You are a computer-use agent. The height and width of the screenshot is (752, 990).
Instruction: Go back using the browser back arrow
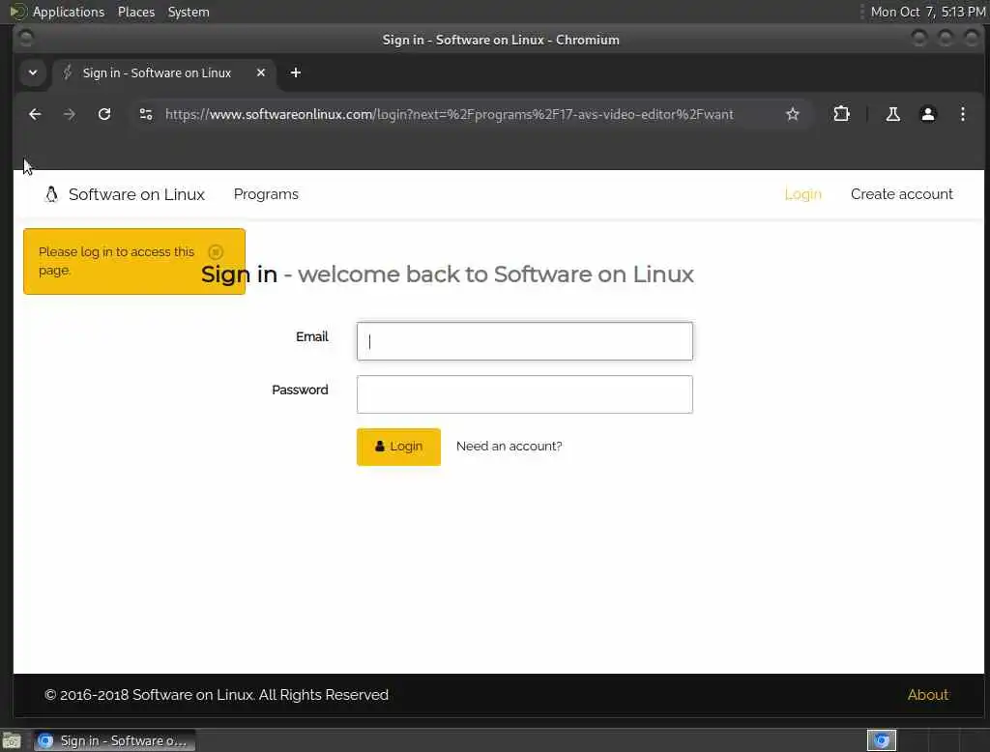[x=36, y=114]
